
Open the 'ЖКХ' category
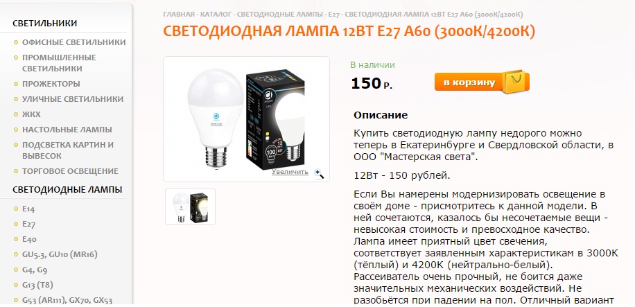click(31, 114)
